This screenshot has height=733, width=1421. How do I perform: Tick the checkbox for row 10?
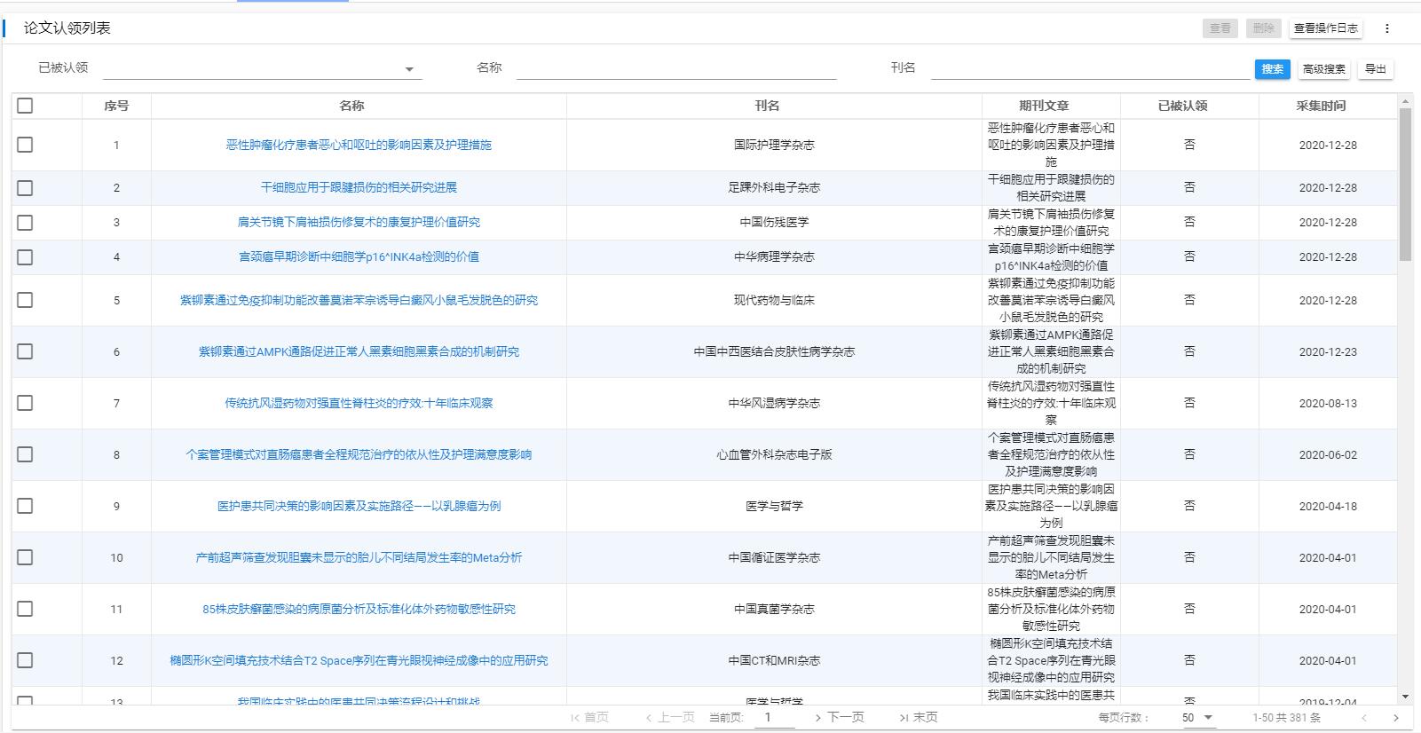click(x=25, y=557)
